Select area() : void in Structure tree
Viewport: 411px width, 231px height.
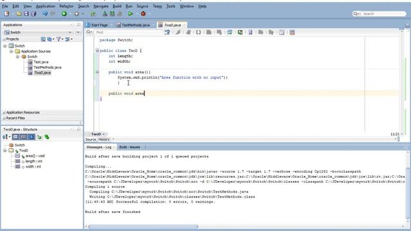(x=35, y=156)
